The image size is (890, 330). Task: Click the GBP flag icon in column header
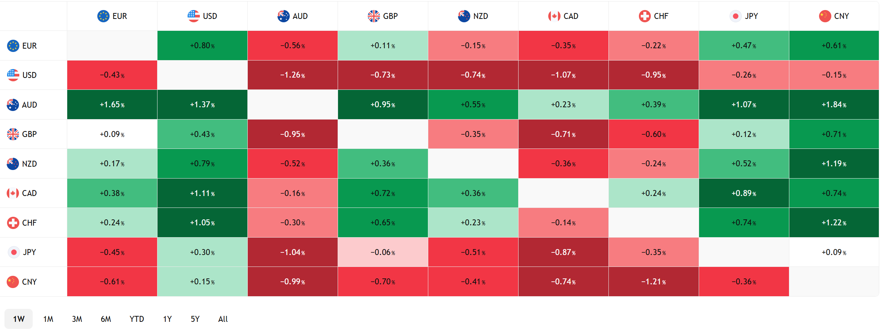pyautogui.click(x=374, y=16)
